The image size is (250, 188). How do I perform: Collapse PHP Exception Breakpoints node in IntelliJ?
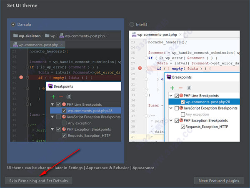pos(171,120)
